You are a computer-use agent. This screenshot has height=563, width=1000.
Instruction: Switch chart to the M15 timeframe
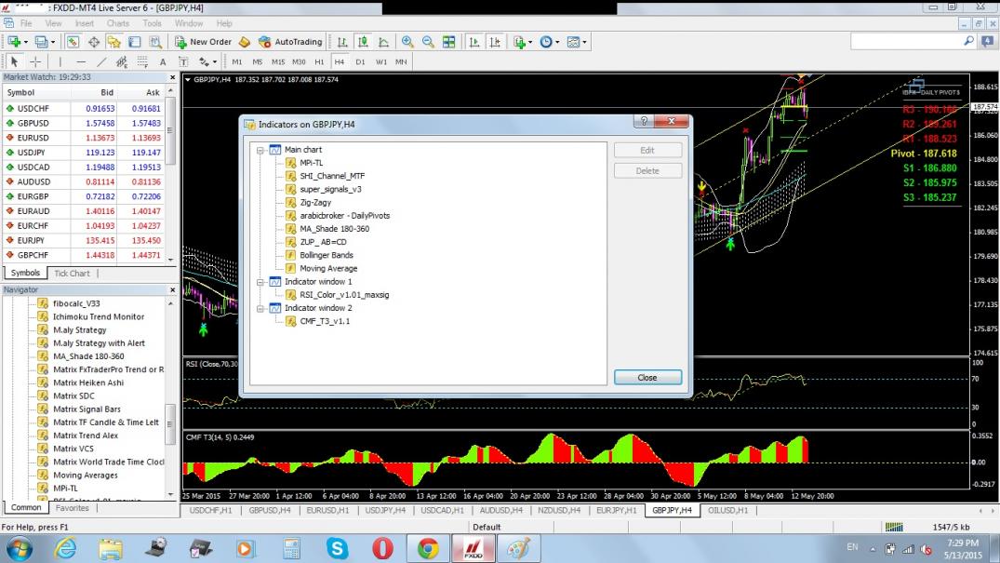pos(277,61)
